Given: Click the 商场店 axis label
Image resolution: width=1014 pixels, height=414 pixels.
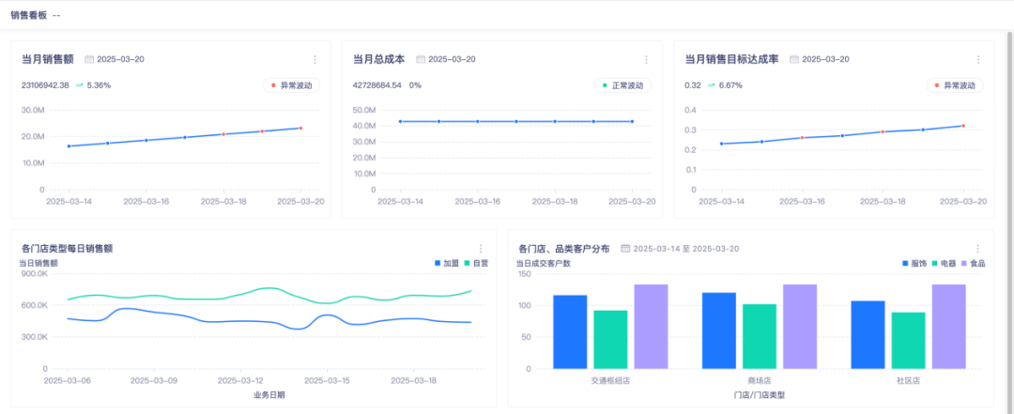Looking at the screenshot, I should [760, 381].
